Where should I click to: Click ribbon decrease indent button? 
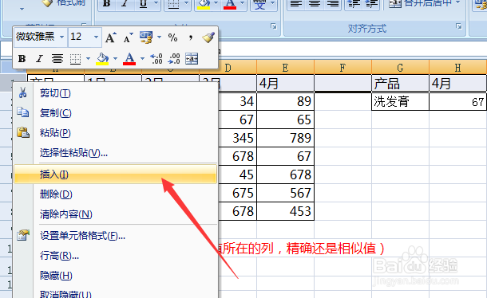(354, 3)
